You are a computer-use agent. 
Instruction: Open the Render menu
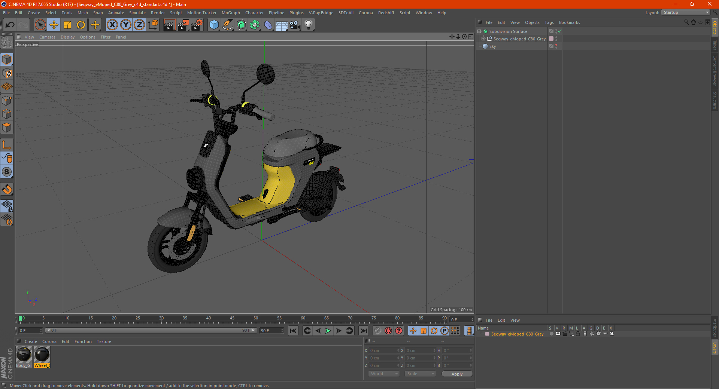(158, 13)
